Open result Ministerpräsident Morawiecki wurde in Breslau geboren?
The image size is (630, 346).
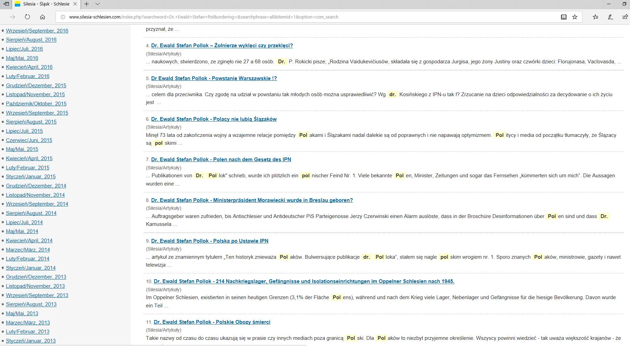252,200
